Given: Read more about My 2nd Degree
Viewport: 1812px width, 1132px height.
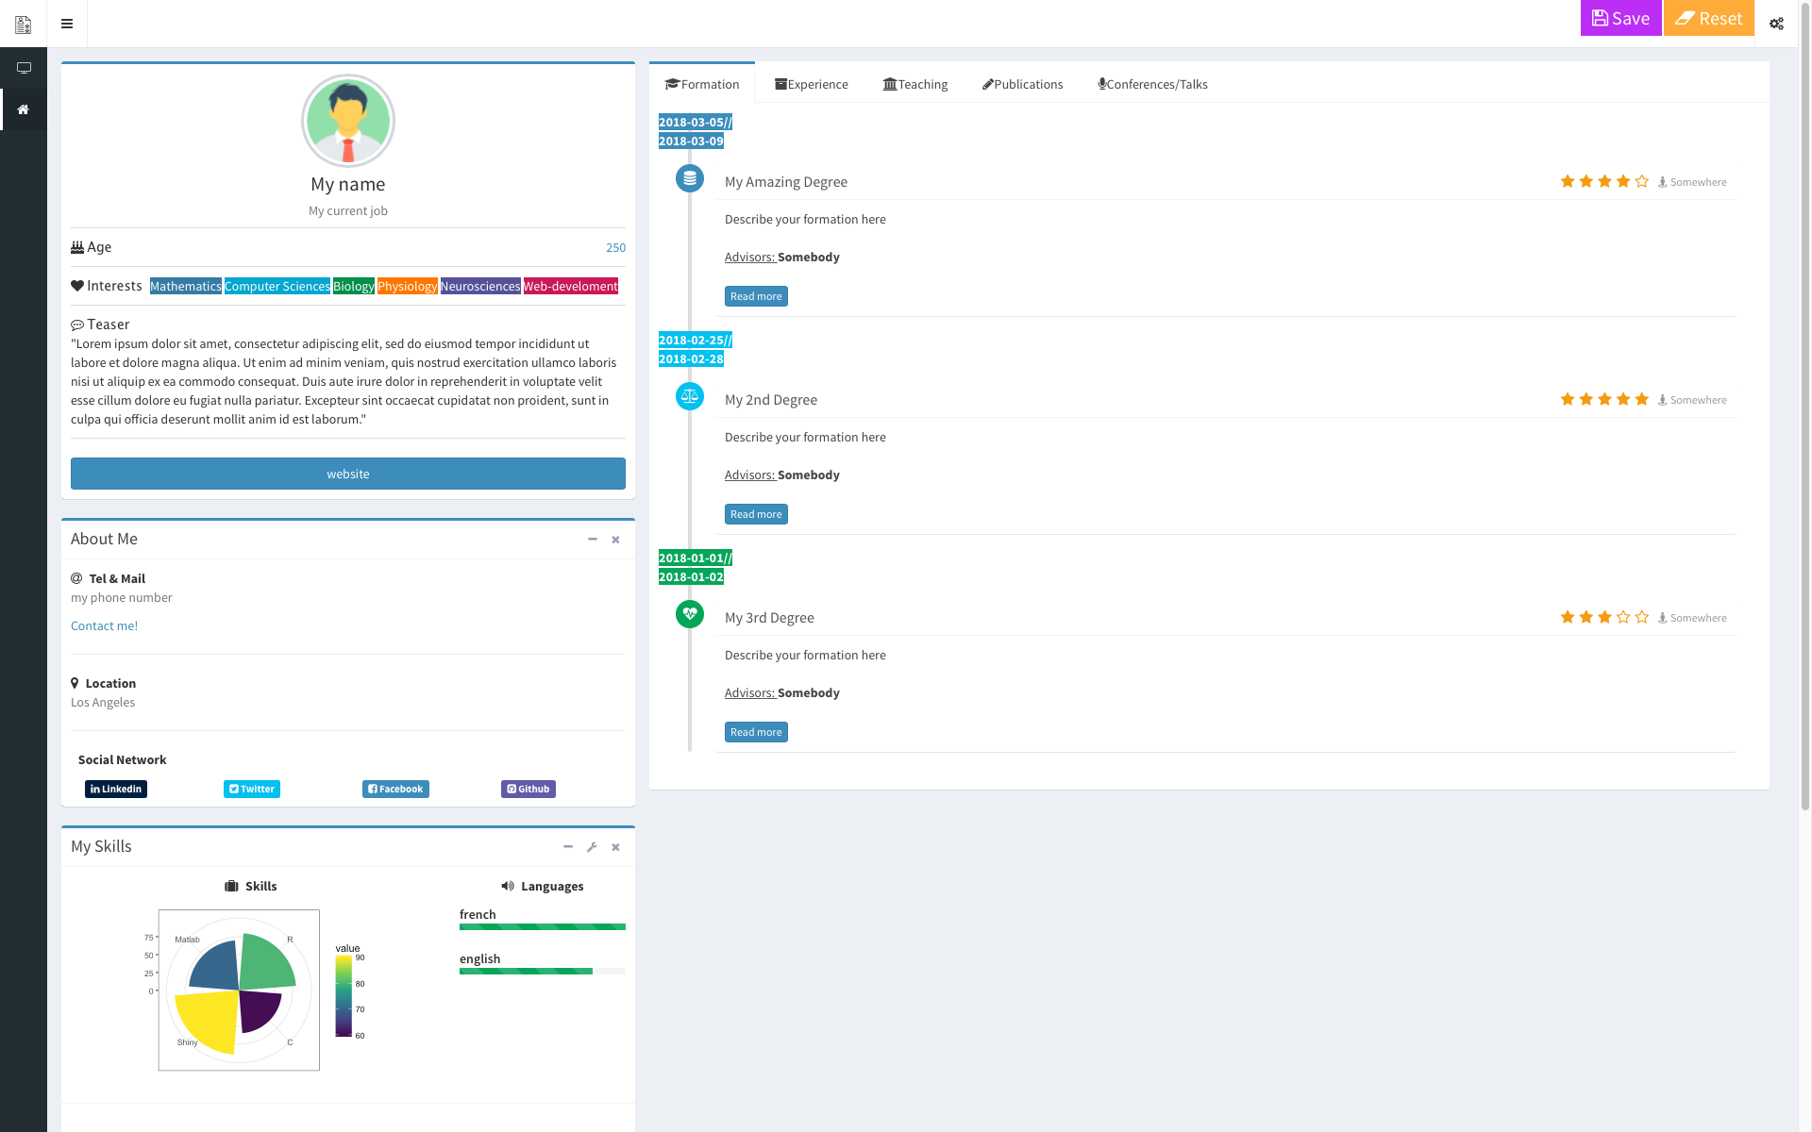Looking at the screenshot, I should (756, 514).
